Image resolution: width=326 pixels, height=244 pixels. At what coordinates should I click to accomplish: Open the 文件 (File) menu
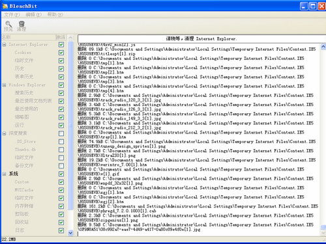[x=12, y=14]
